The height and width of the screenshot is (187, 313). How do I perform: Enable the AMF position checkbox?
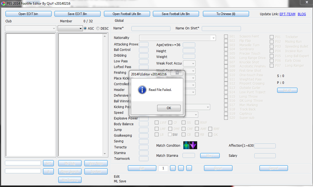[197, 129]
